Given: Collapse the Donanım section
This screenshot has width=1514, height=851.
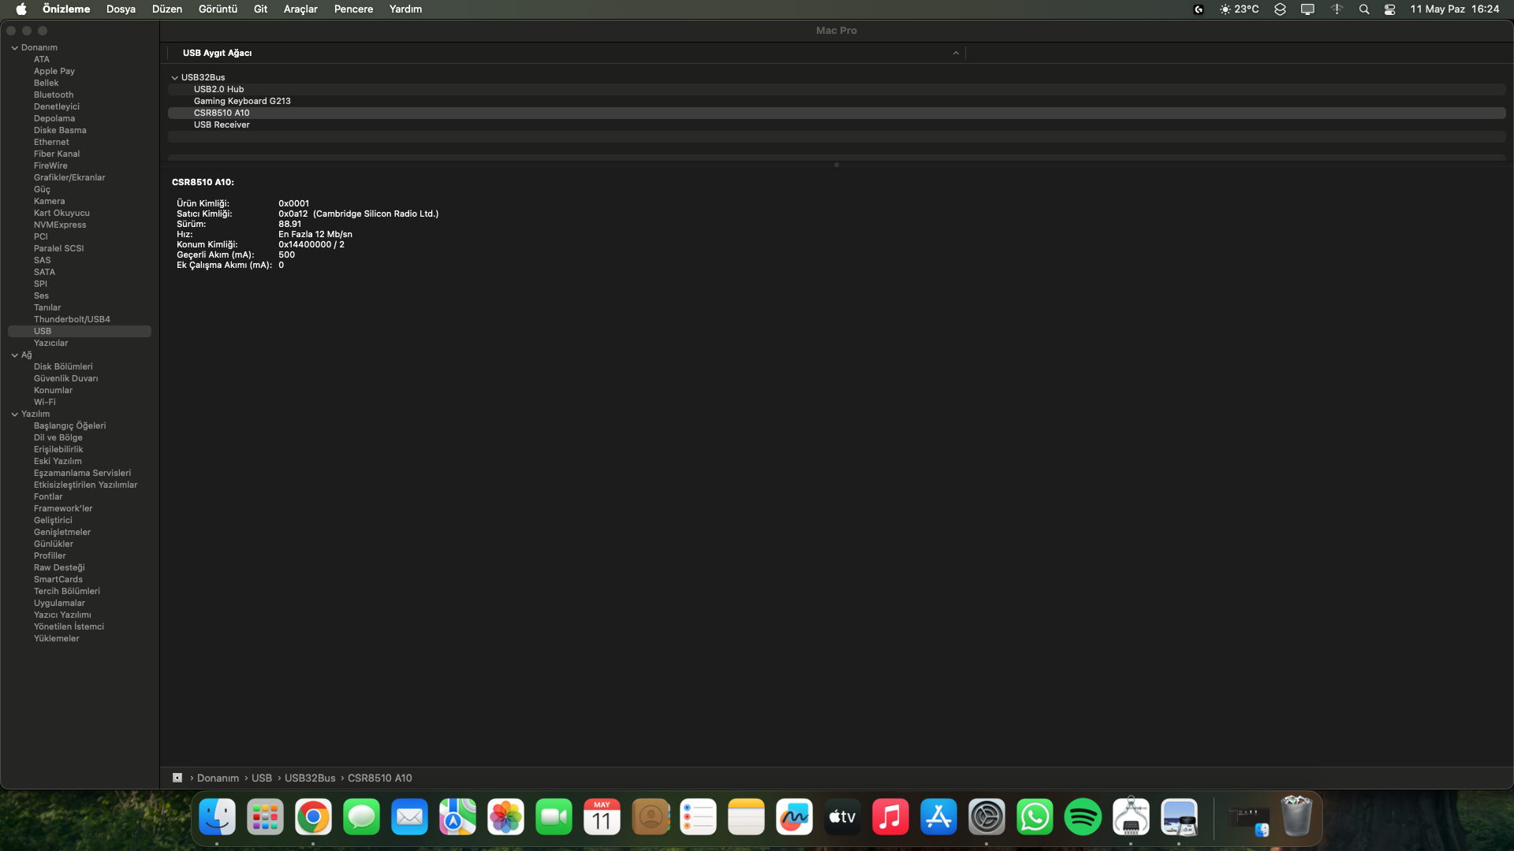Looking at the screenshot, I should tap(14, 48).
